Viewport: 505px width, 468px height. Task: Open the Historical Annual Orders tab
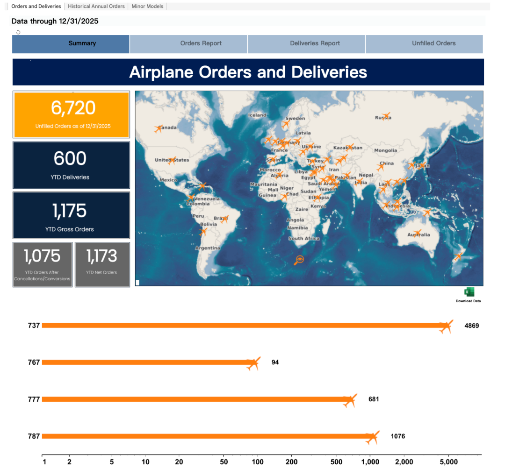(96, 7)
